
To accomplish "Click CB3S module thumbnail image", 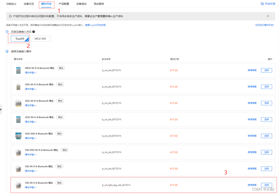I will (18, 119).
